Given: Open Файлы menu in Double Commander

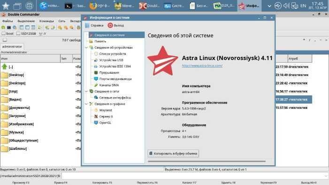Looking at the screenshot, I should coord(8,21).
